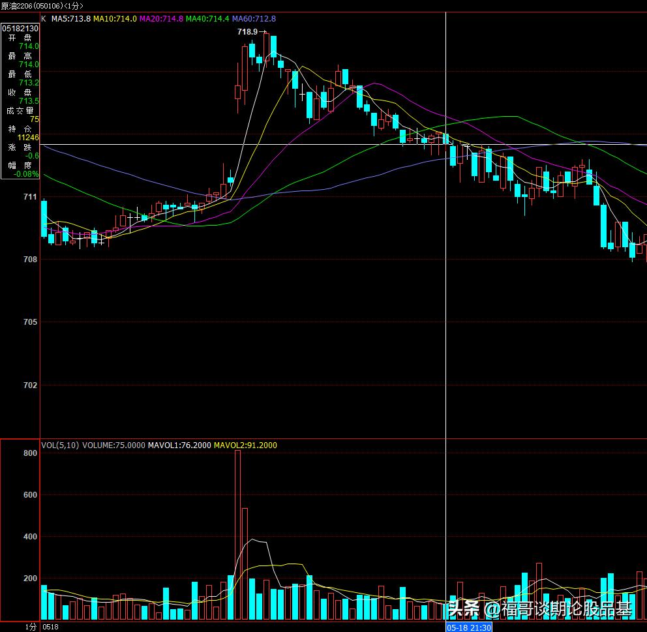Click the 800 volume axis label
Viewport: 647px width, 632px height.
pos(30,453)
